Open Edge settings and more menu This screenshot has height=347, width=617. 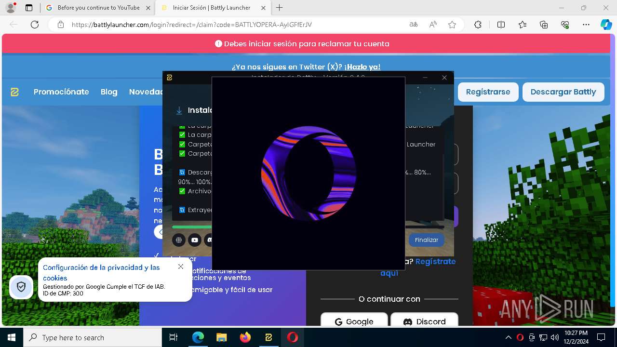tap(586, 25)
